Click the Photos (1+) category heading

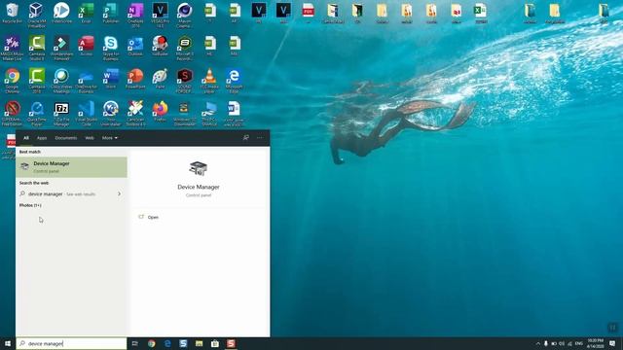point(30,205)
